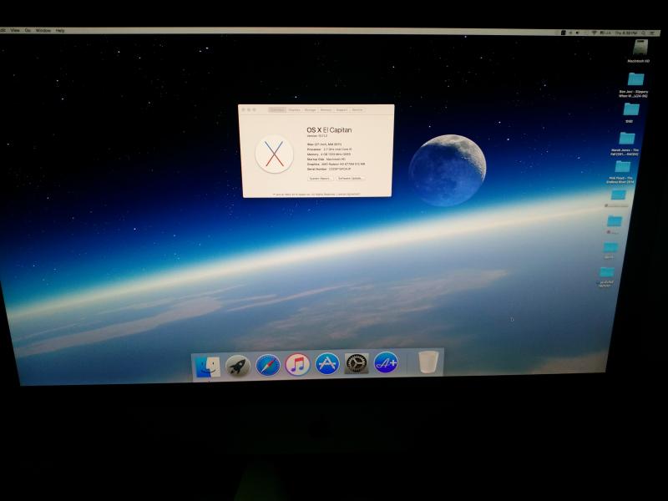Open Launchpad rocket icon in Dock
Viewport: 668px width, 501px height.
(238, 366)
